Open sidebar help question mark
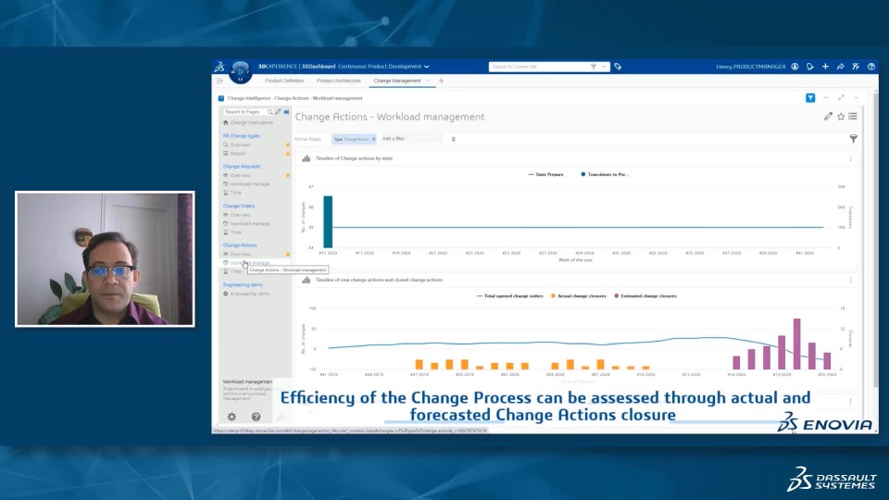Image resolution: width=889 pixels, height=500 pixels. tap(257, 417)
